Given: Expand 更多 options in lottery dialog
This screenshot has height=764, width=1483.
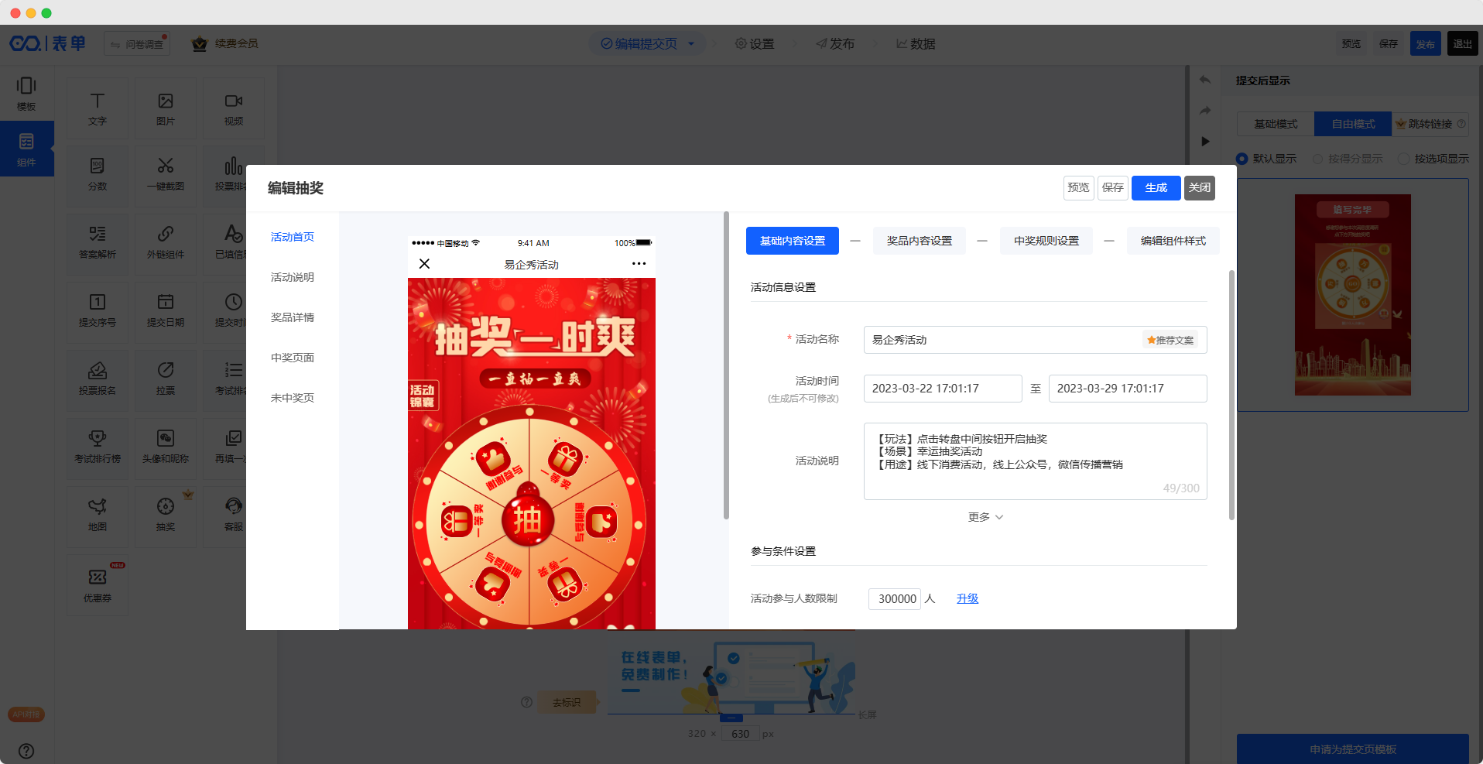Looking at the screenshot, I should (985, 517).
